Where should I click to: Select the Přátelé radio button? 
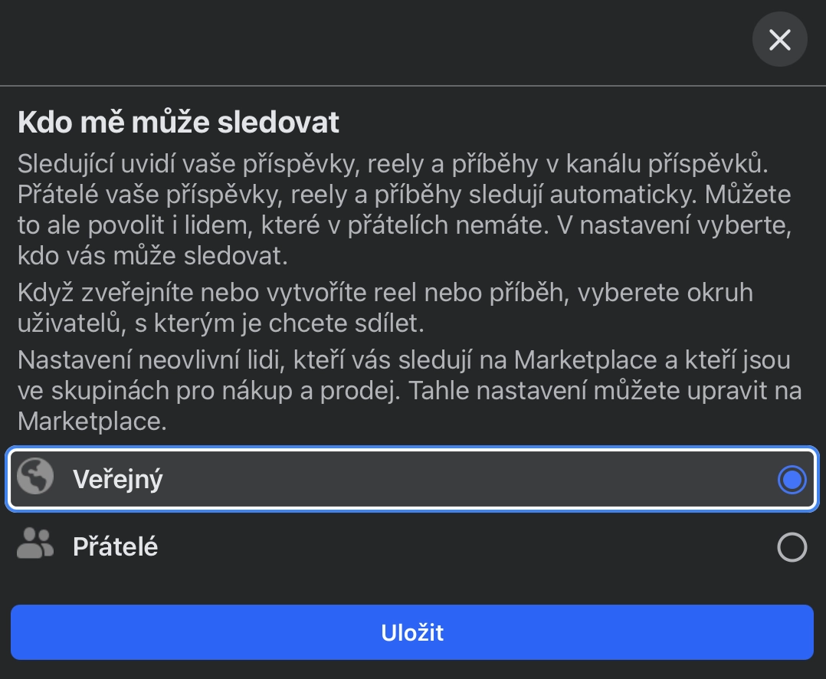pos(792,547)
